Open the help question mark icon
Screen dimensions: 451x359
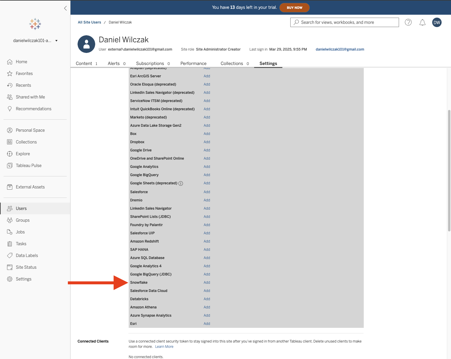408,22
